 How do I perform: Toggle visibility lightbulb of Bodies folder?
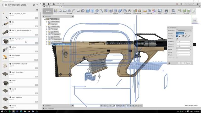49,32
